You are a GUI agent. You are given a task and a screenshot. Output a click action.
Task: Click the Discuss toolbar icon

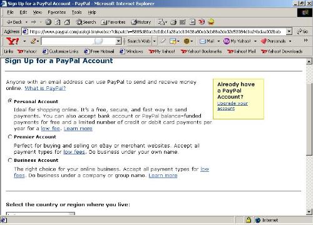point(192,22)
